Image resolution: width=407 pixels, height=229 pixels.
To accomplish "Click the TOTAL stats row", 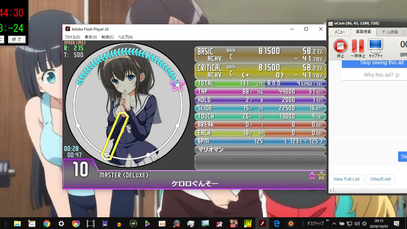I will [x=260, y=84].
